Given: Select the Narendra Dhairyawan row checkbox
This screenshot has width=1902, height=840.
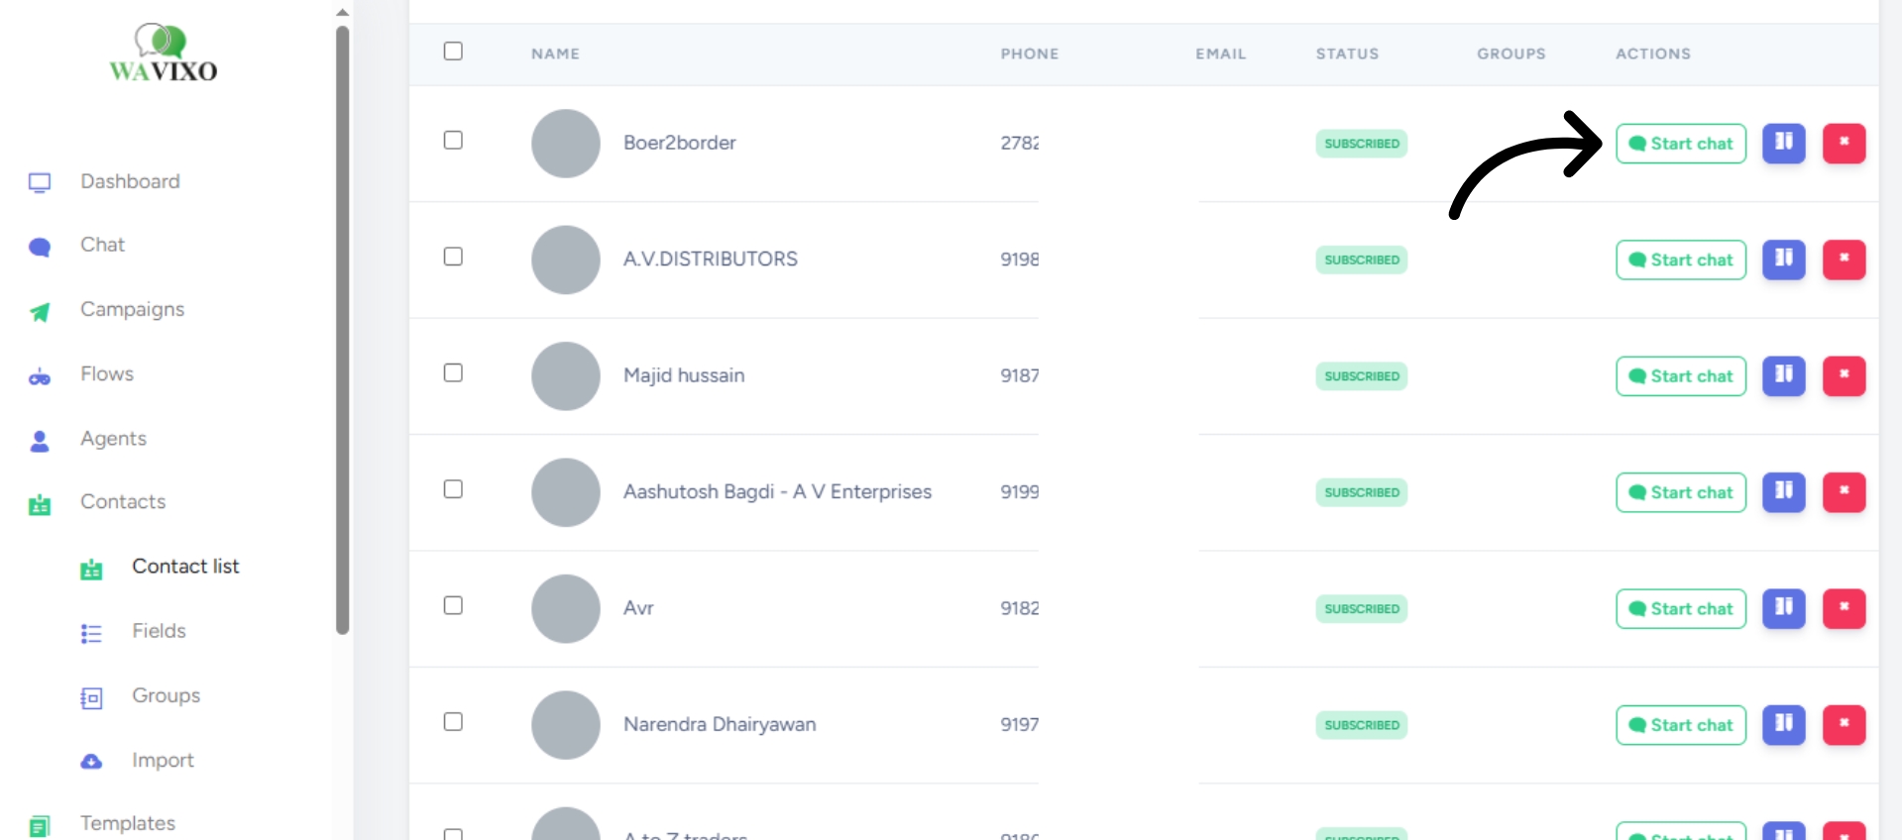Looking at the screenshot, I should 453,722.
